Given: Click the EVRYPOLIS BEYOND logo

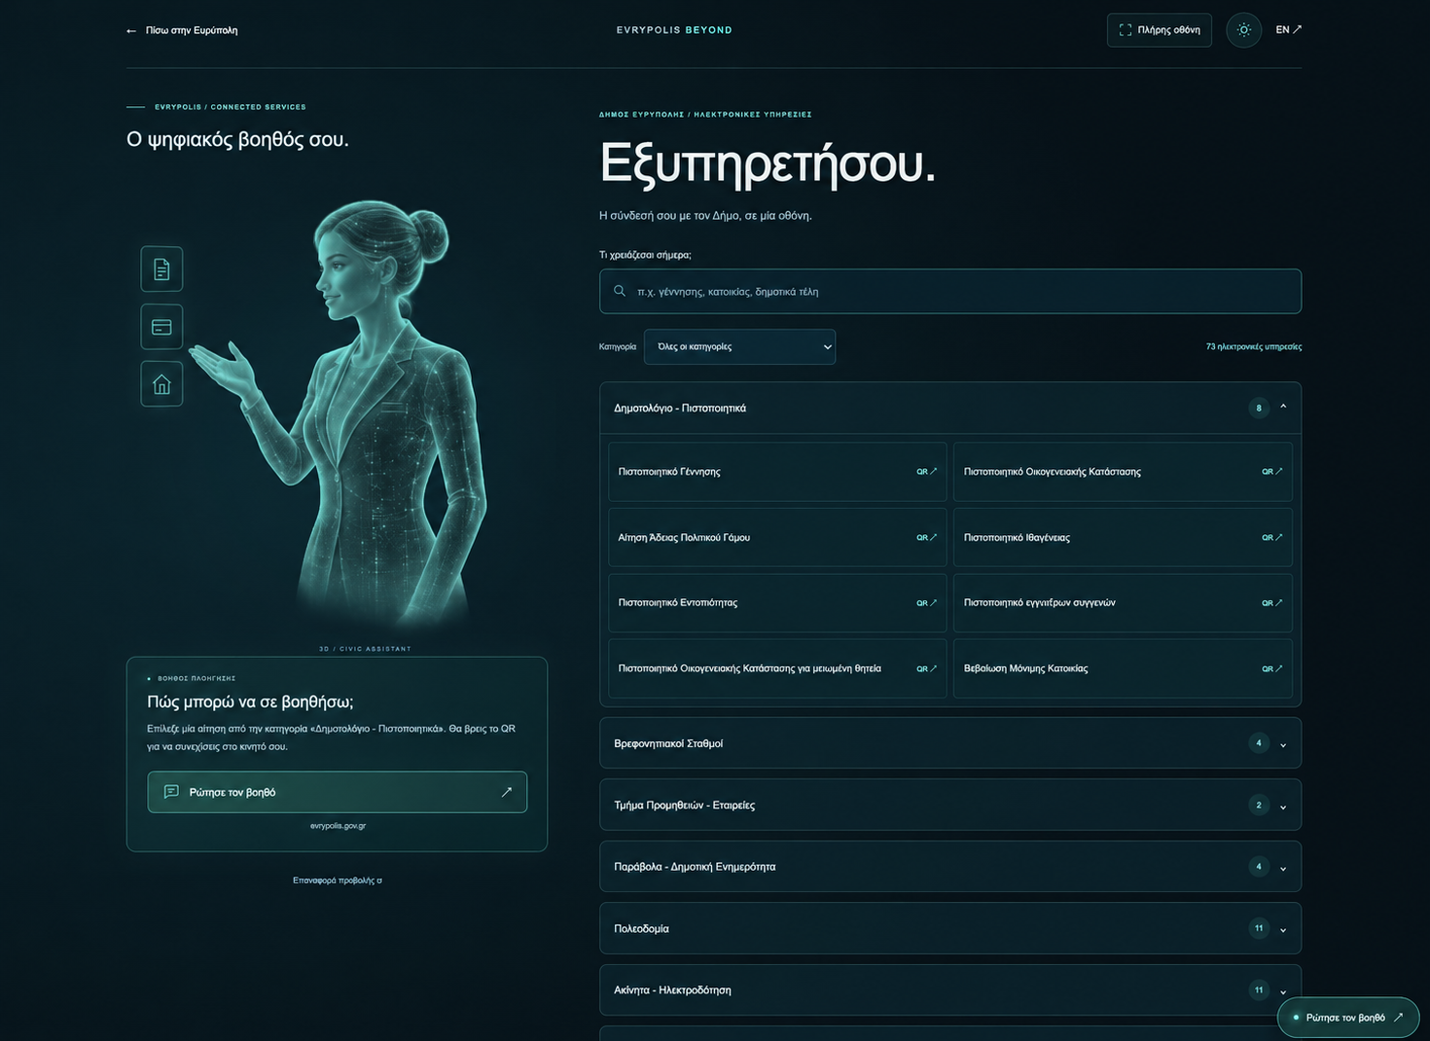Looking at the screenshot, I should point(674,30).
